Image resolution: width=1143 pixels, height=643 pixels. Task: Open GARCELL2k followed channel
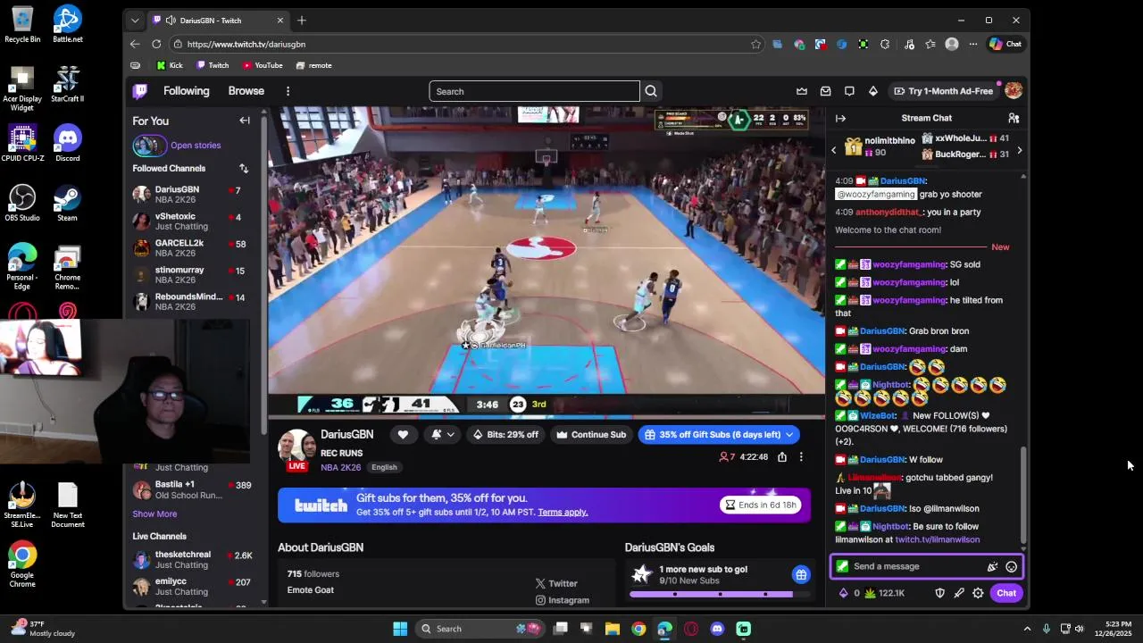coord(194,248)
